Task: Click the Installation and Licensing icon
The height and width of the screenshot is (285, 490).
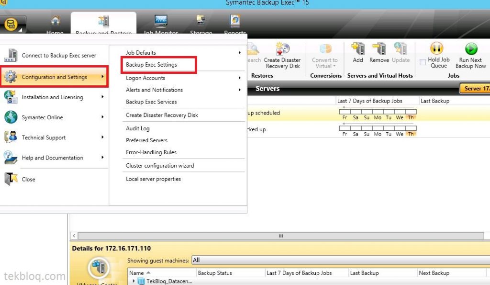Action: [x=11, y=97]
